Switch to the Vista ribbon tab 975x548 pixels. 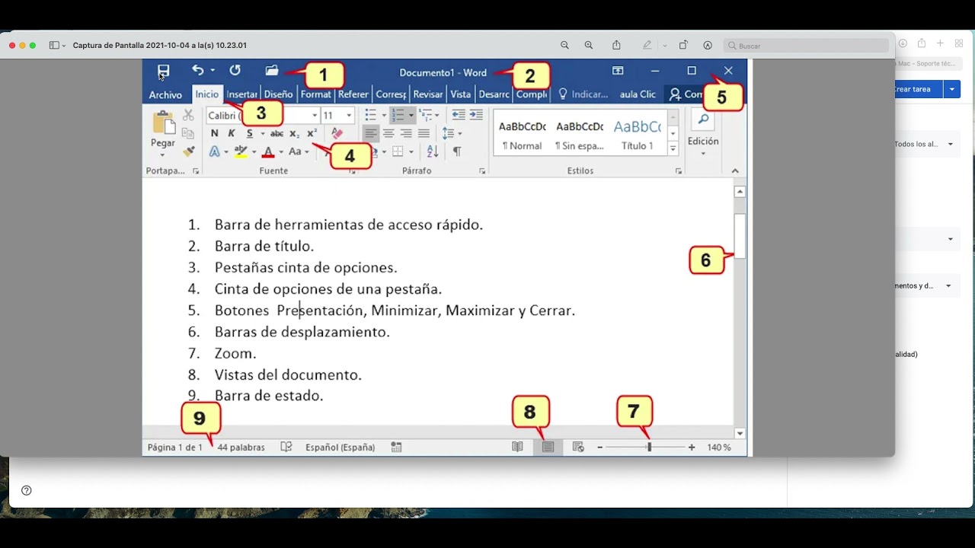pos(460,94)
